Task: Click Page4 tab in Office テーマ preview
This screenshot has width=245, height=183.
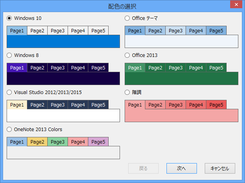Action: 196,31
